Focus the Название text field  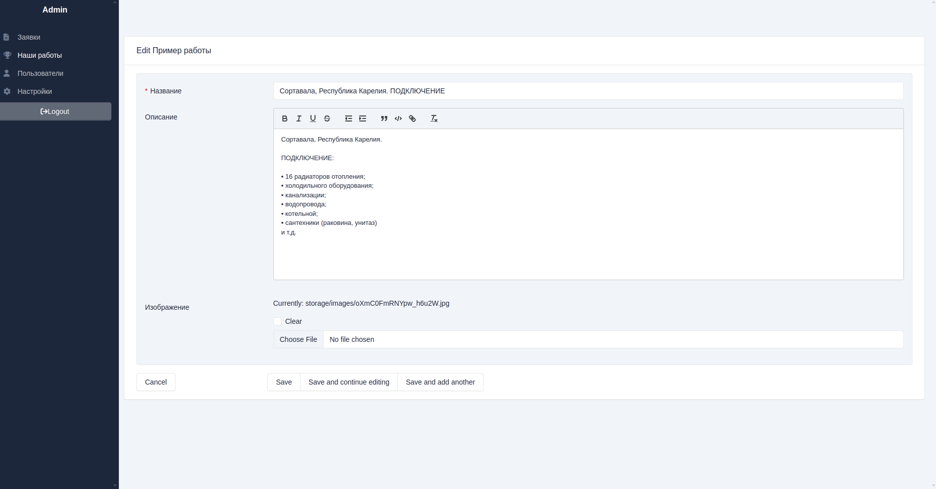pyautogui.click(x=588, y=91)
